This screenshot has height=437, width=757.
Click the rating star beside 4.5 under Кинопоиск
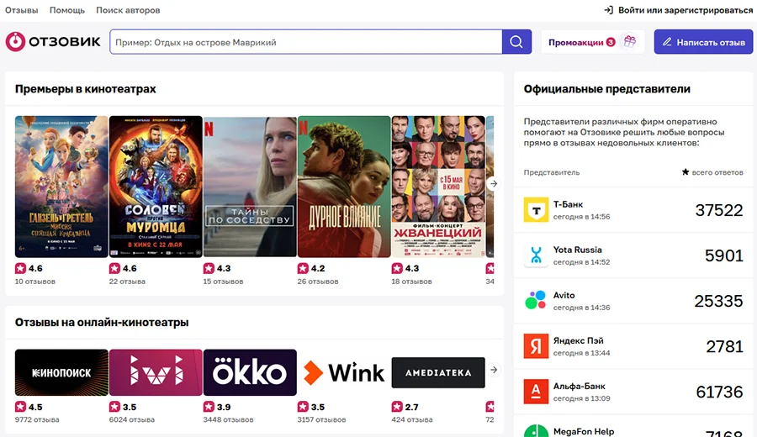pyautogui.click(x=20, y=407)
